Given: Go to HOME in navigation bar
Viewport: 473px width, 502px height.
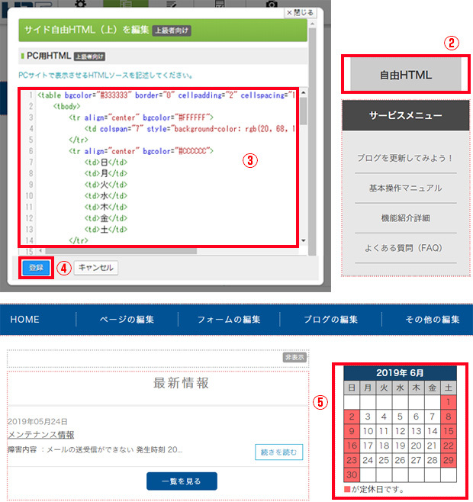Looking at the screenshot, I should (x=24, y=320).
